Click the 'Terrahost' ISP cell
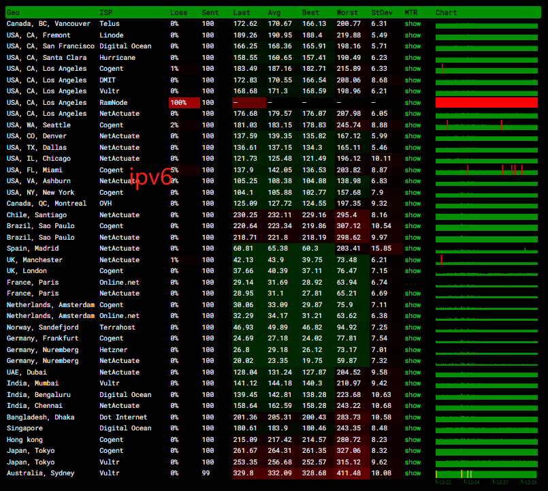548x491 pixels. pos(117,328)
